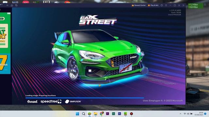Click the green BlueStacks X taskbar icon

click(x=125, y=114)
